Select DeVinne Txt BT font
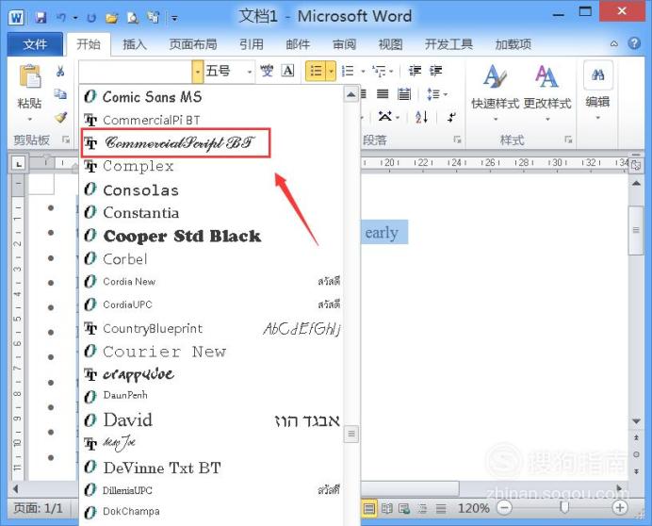 211,468
